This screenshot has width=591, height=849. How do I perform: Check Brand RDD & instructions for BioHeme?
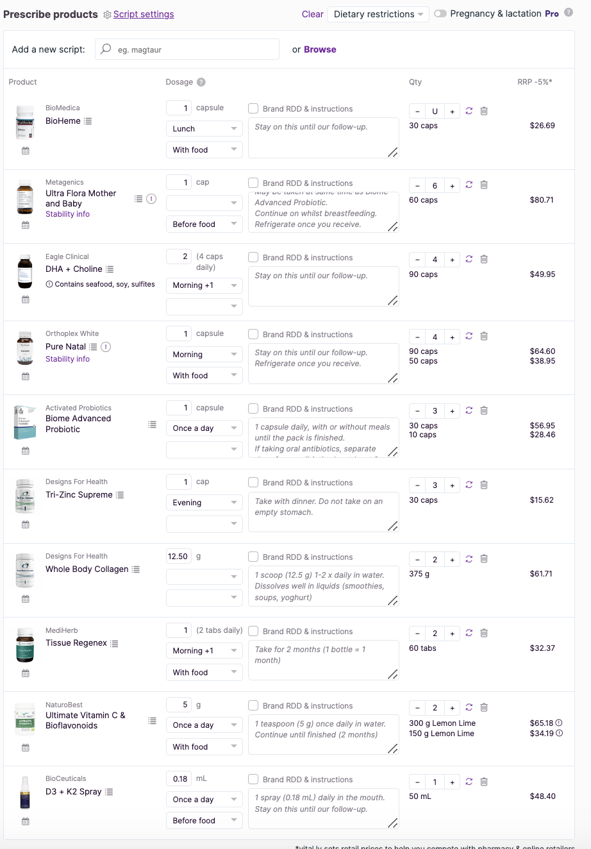point(254,109)
